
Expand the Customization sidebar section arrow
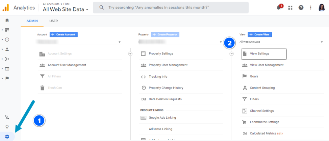2,30
